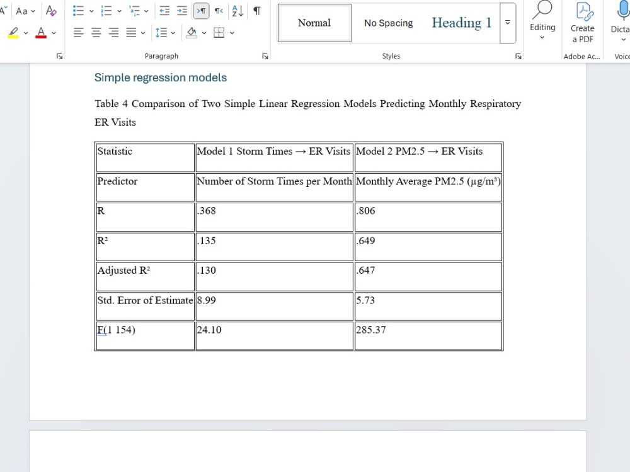Image resolution: width=630 pixels, height=472 pixels.
Task: Increase paragraph indent
Action: click(182, 11)
